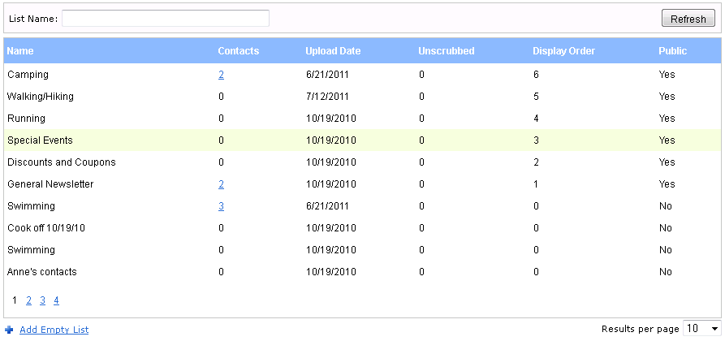Sort by the Contacts column header

239,51
